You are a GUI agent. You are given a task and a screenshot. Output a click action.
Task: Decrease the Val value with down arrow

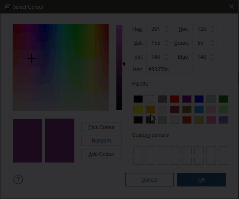tap(166, 59)
